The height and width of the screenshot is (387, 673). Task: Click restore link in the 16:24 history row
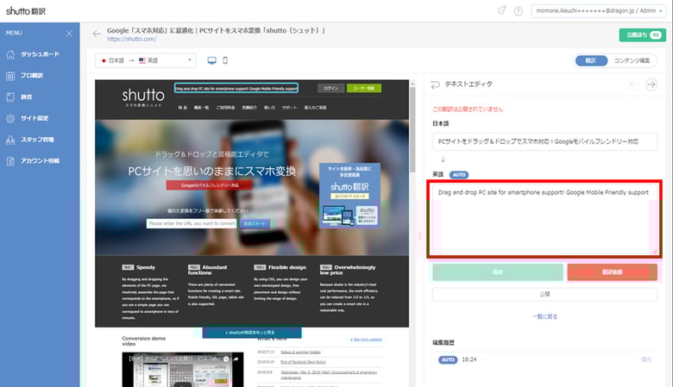[646, 359]
